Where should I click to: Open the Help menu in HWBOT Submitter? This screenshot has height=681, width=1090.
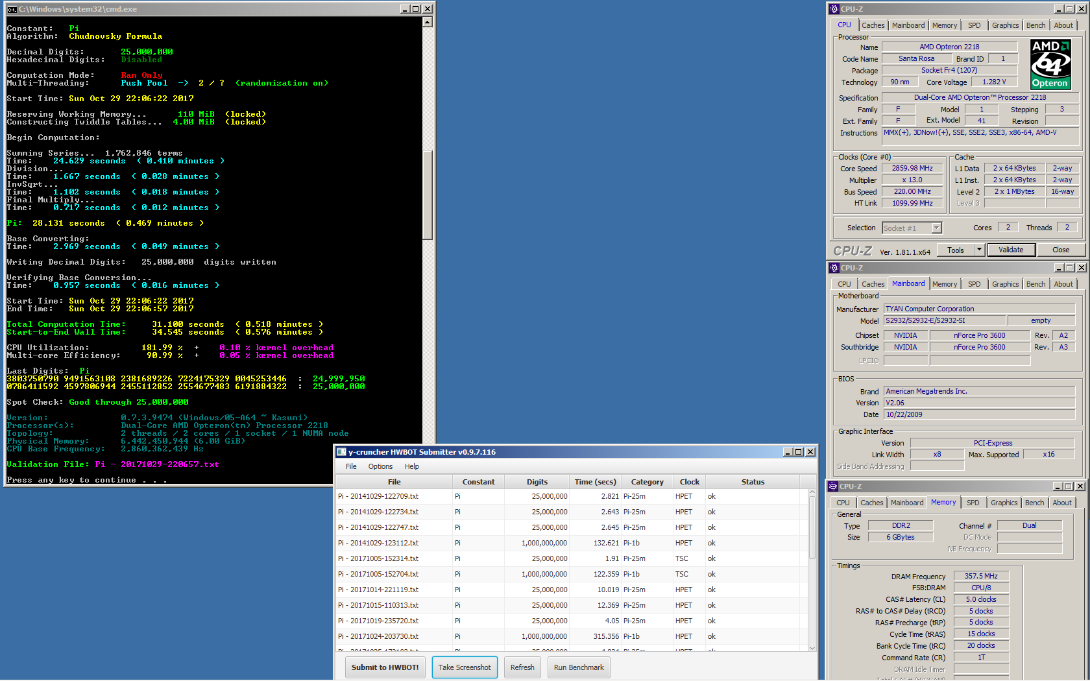point(411,466)
